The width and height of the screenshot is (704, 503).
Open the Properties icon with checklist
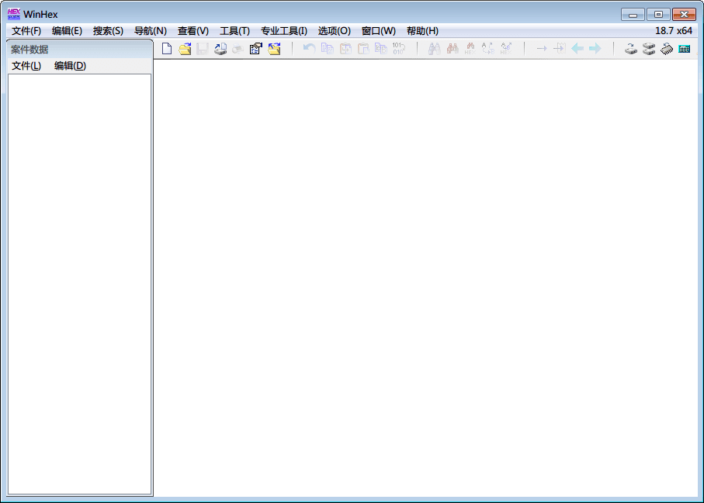coord(256,48)
